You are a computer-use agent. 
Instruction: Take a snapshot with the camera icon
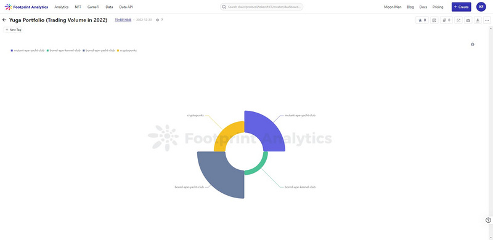[468, 20]
